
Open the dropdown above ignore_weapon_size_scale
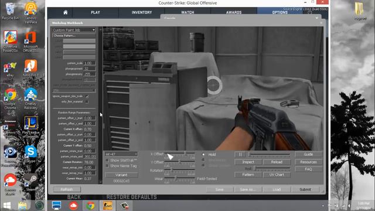click(x=74, y=91)
